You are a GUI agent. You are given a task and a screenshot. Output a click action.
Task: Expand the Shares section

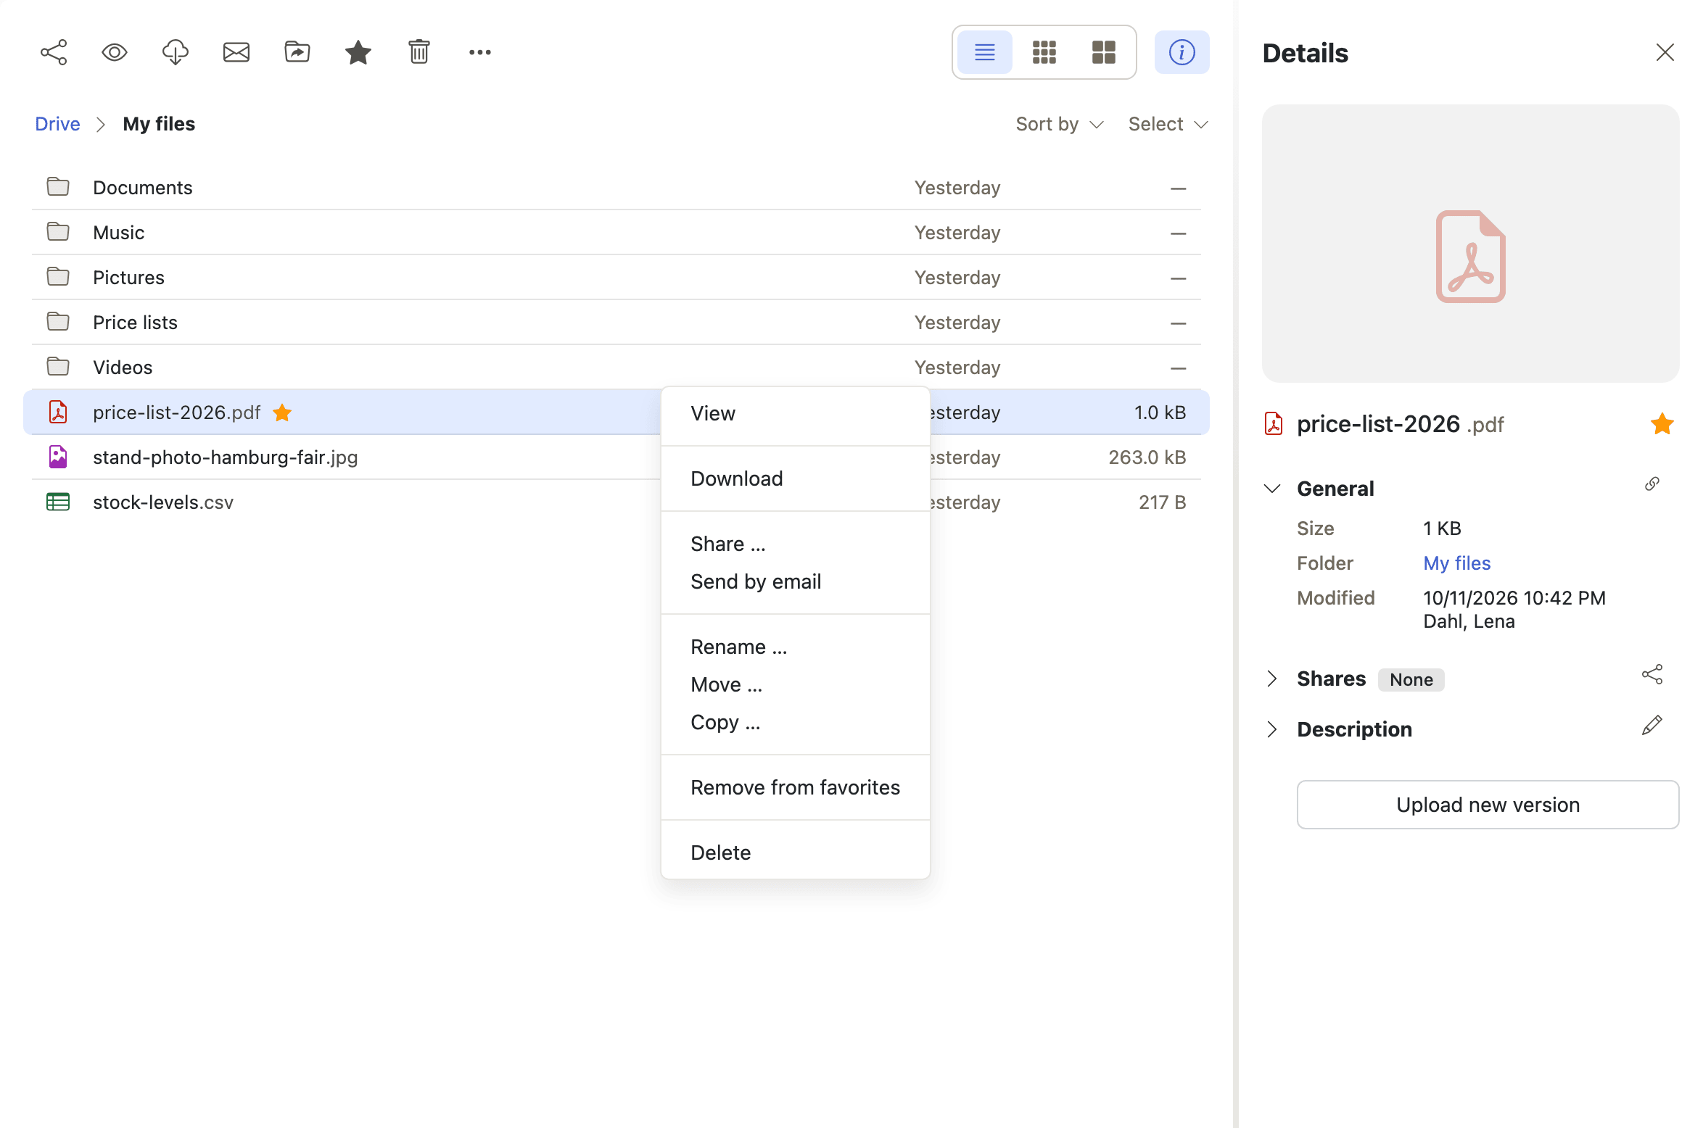(x=1272, y=679)
